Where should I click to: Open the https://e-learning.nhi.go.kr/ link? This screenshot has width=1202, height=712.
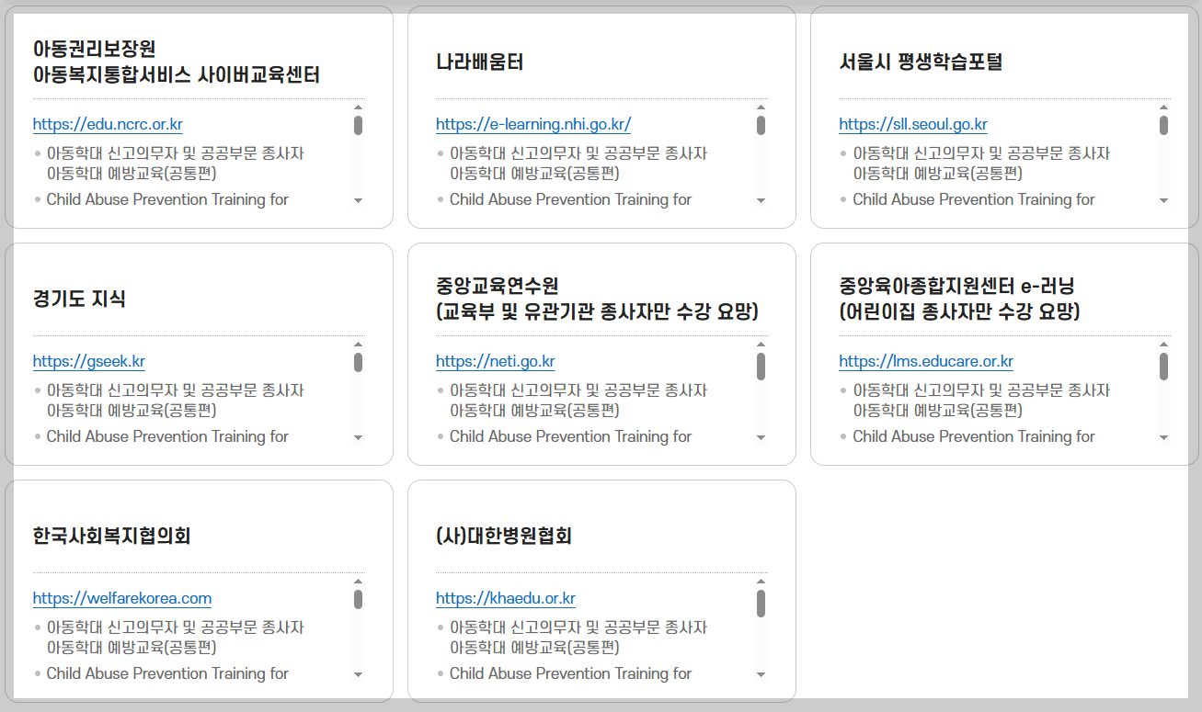click(533, 125)
